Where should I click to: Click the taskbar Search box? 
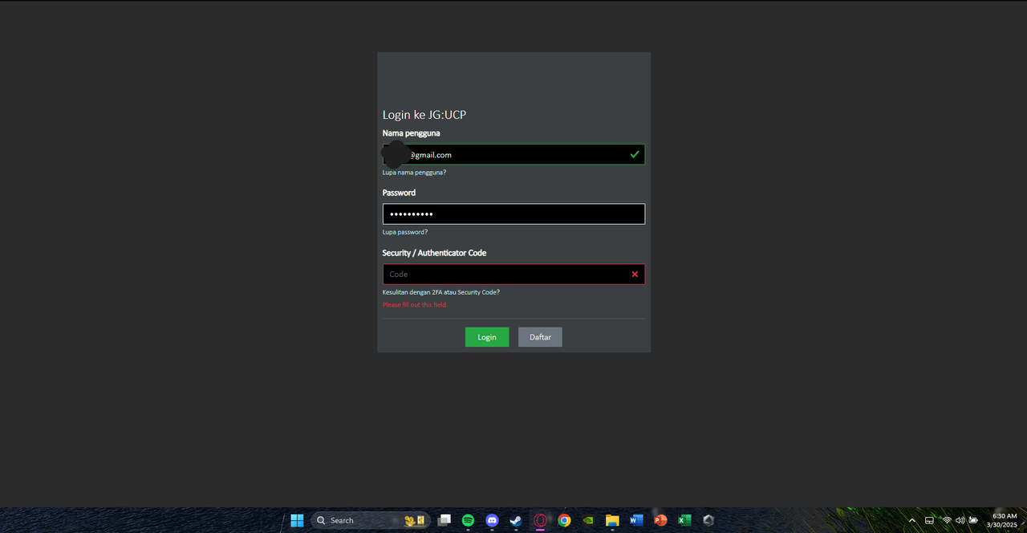(x=371, y=520)
